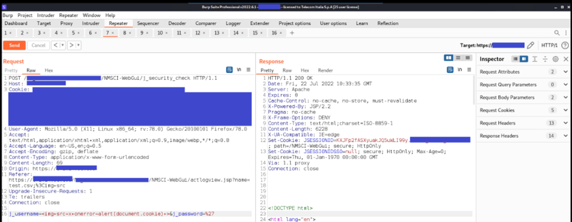Image resolution: width=572 pixels, height=222 pixels.
Task: Collapse all Inspector sections icon
Action: (545, 59)
